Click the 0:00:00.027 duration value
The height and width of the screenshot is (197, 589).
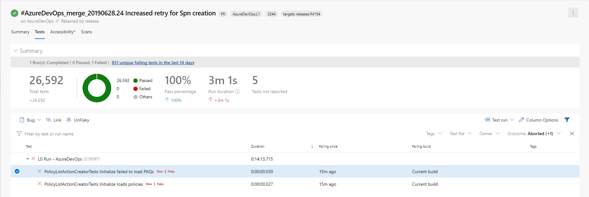click(262, 184)
